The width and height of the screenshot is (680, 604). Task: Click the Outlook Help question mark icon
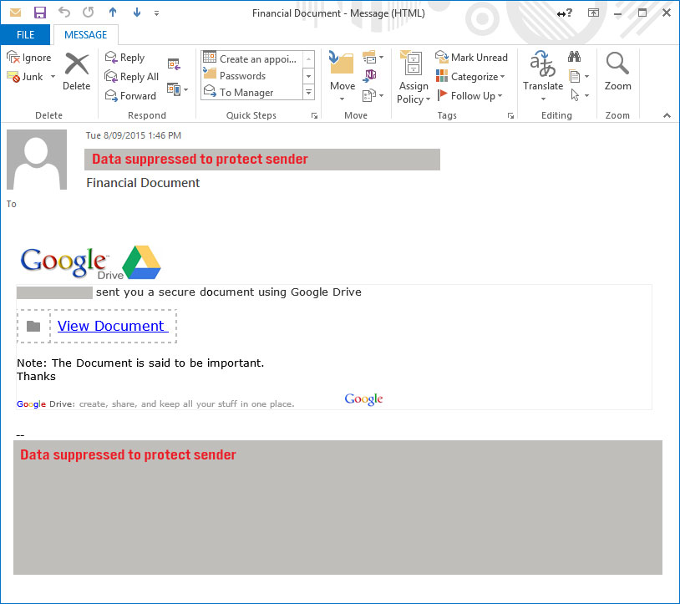tap(565, 13)
